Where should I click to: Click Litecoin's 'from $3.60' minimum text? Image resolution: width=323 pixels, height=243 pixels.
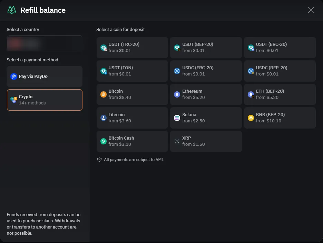point(120,121)
